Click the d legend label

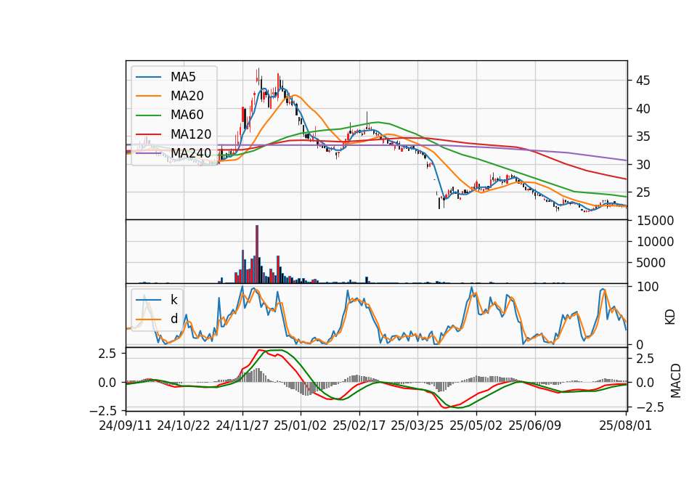tap(174, 319)
